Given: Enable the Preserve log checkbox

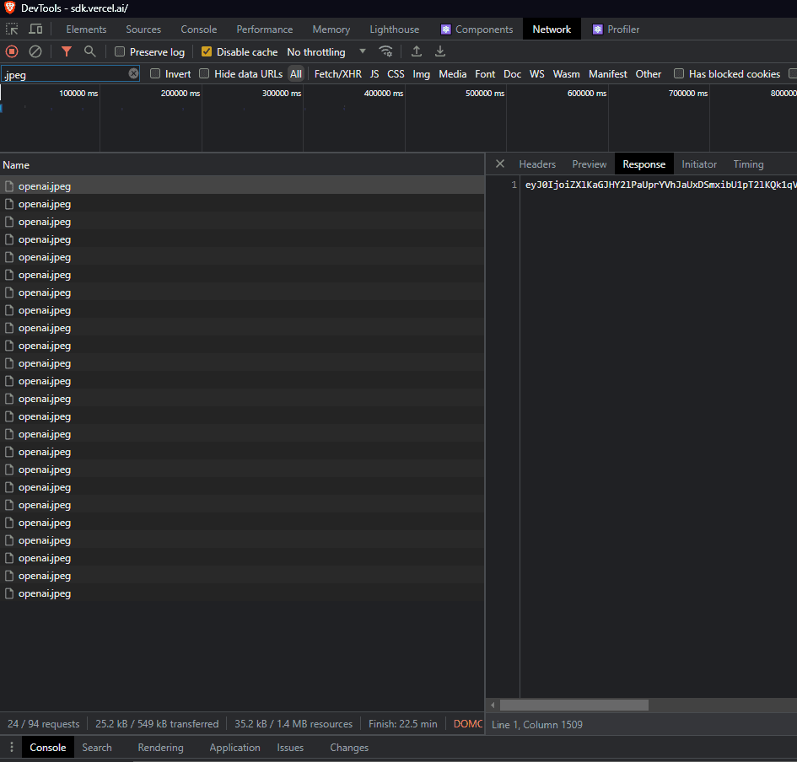Looking at the screenshot, I should point(120,52).
